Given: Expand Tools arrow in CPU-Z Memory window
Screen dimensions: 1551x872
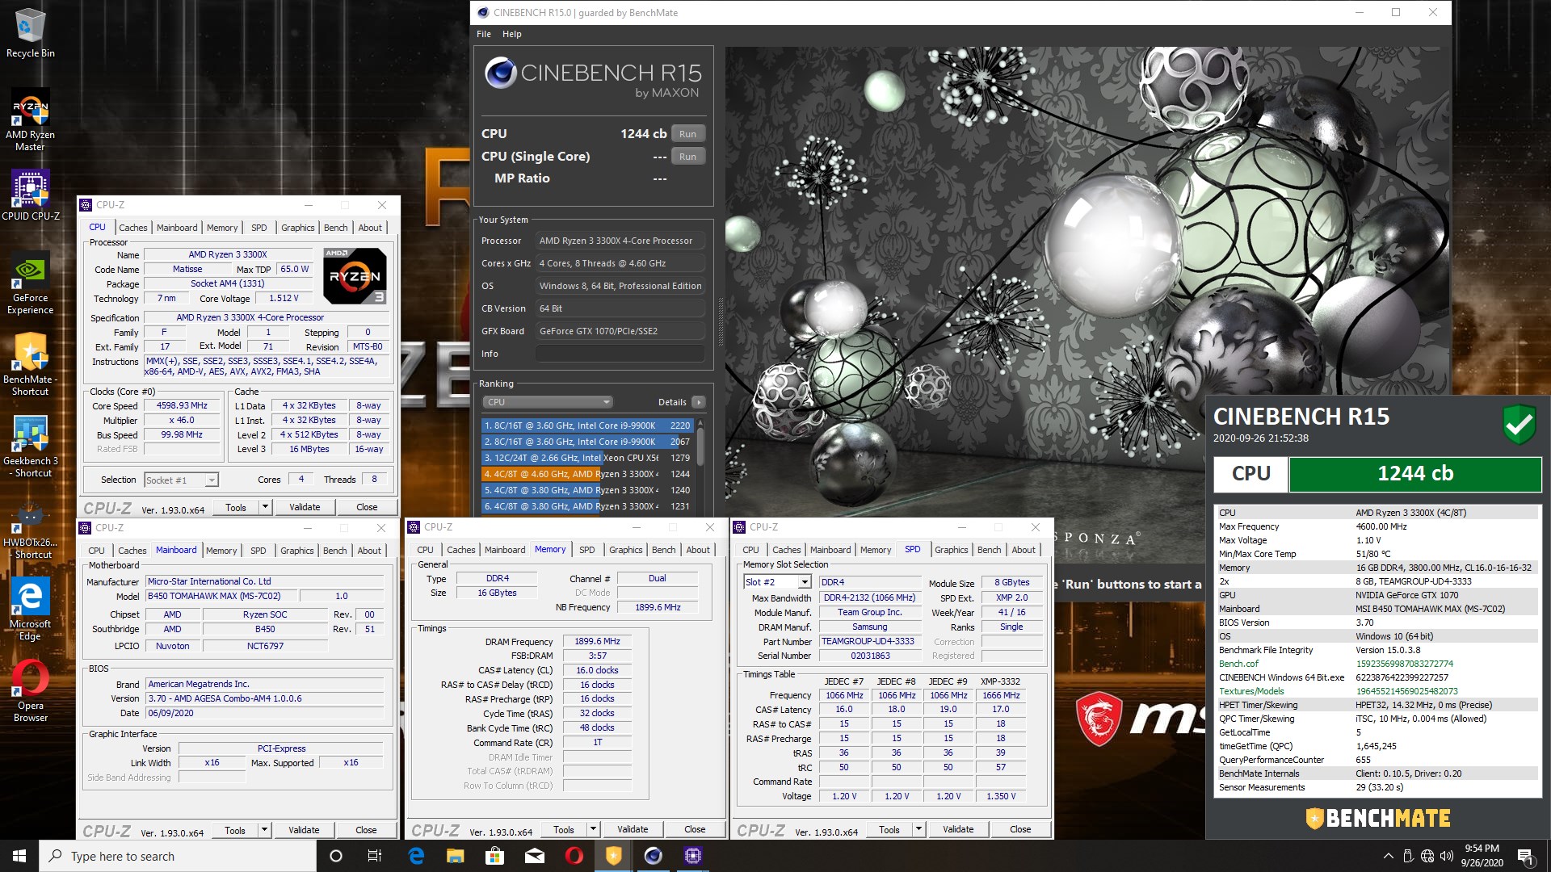Looking at the screenshot, I should tap(593, 829).
